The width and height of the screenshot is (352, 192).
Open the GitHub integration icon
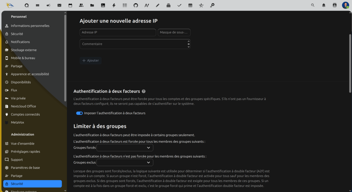(135, 5)
